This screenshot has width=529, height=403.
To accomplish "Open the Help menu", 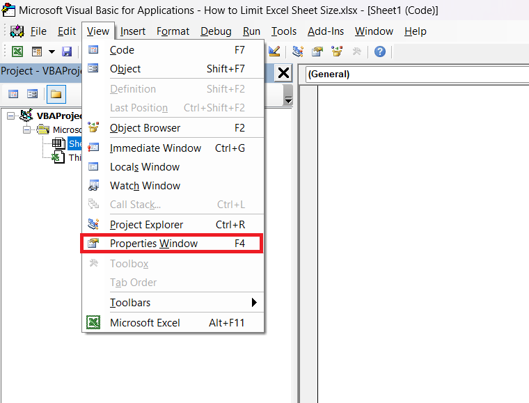I will pyautogui.click(x=416, y=31).
